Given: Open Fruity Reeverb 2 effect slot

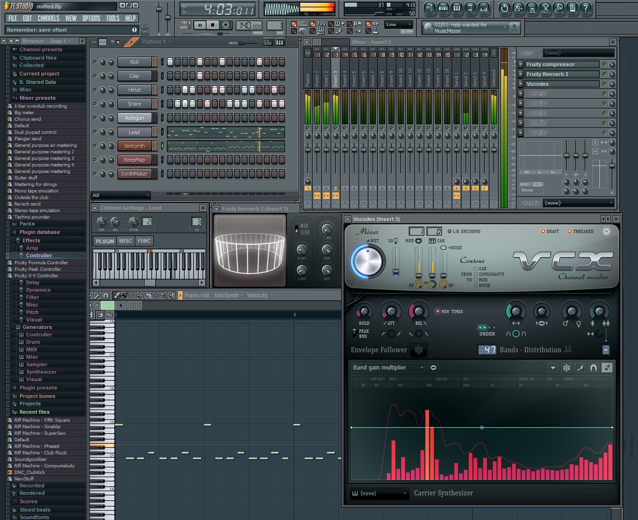Looking at the screenshot, I should (x=562, y=74).
